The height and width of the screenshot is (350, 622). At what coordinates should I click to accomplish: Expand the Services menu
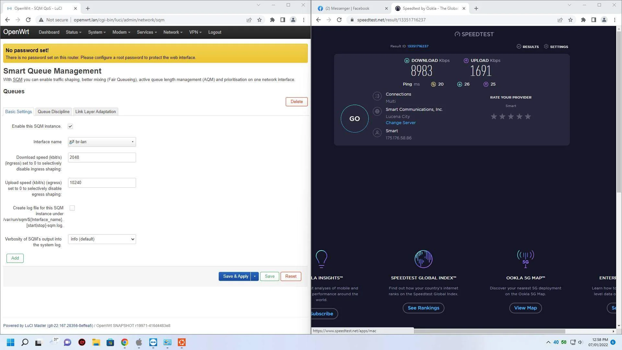click(x=147, y=32)
